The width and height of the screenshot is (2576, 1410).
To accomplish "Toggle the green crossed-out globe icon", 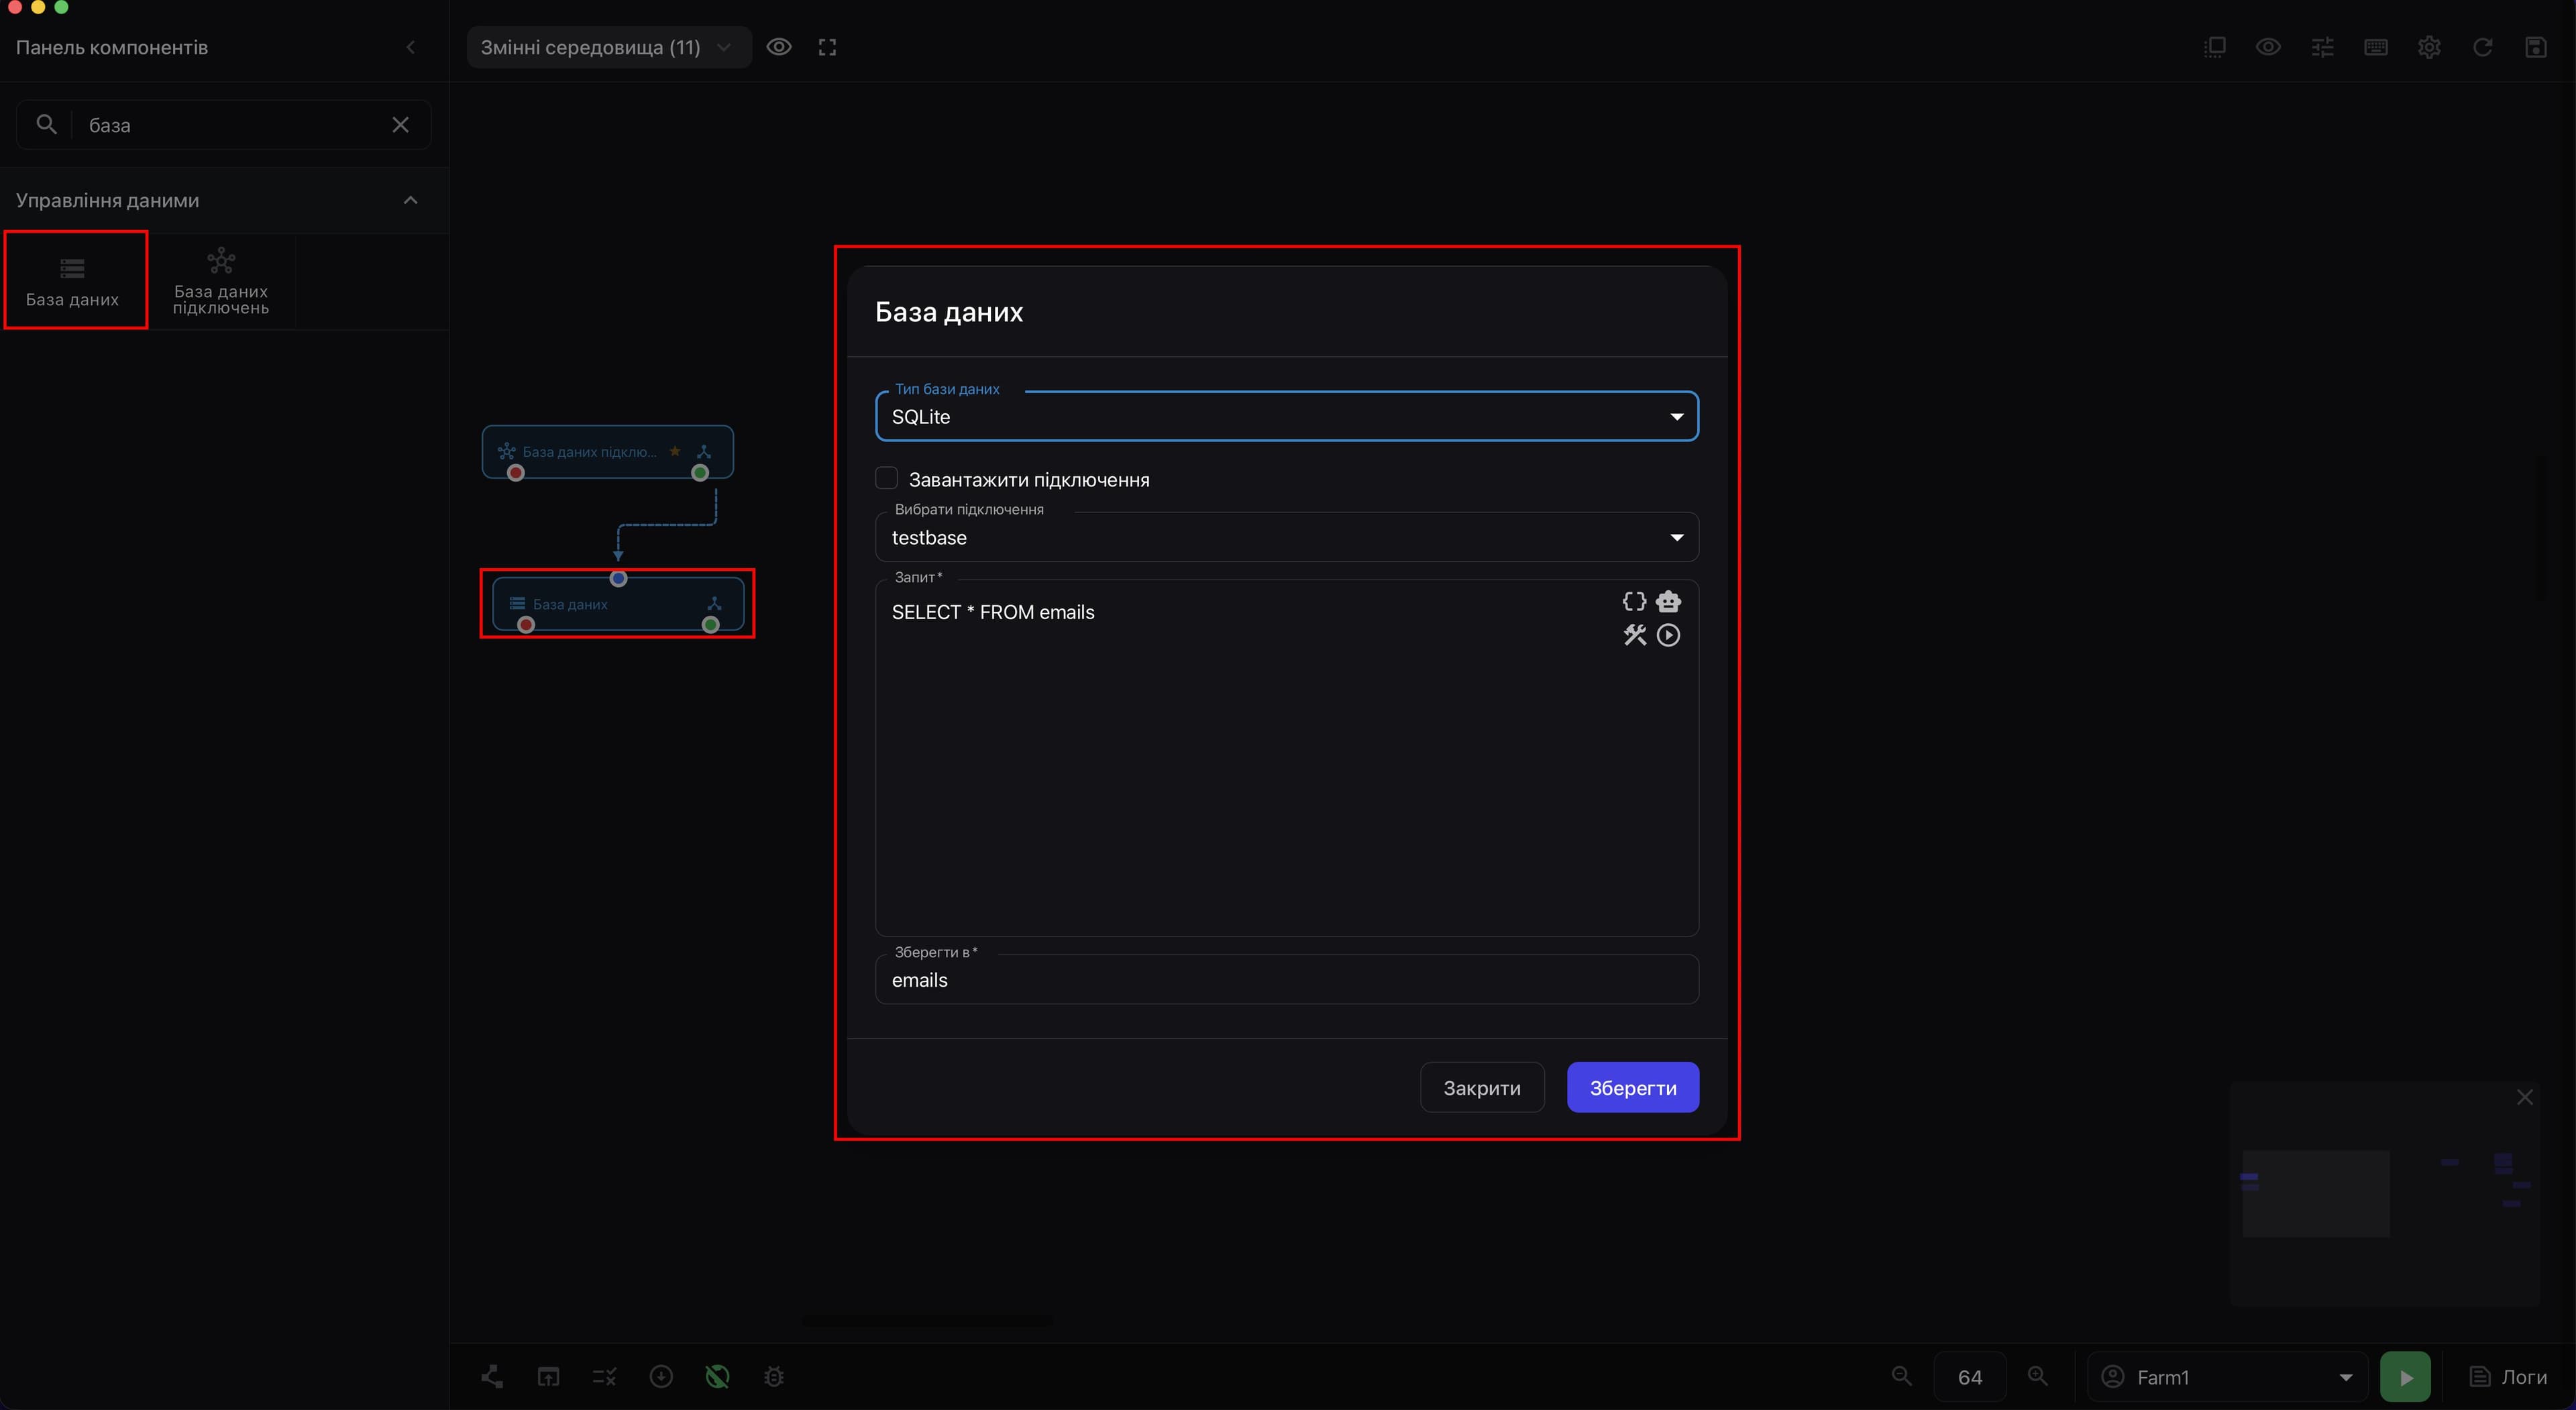I will click(717, 1376).
